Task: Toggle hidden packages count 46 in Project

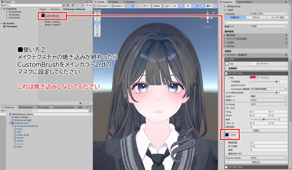Action: pos(89,5)
